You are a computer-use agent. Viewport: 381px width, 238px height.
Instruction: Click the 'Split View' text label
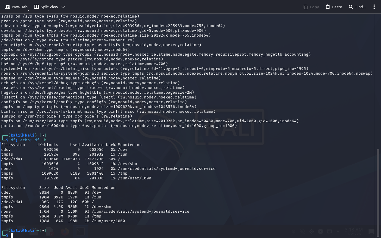[49, 7]
